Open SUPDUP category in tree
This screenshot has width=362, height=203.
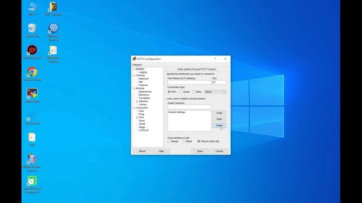(143, 130)
